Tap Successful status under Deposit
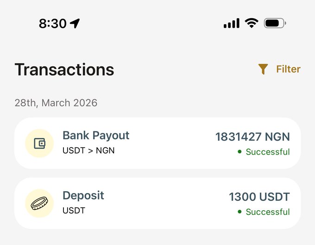 pos(268,212)
